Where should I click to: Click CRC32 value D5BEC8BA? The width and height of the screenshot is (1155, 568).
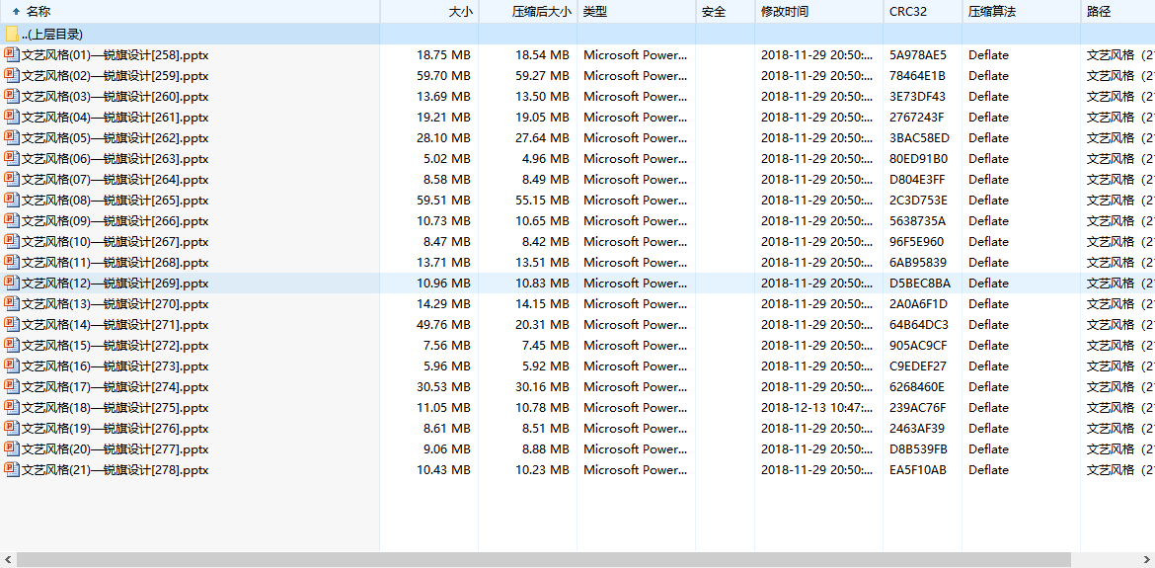920,283
